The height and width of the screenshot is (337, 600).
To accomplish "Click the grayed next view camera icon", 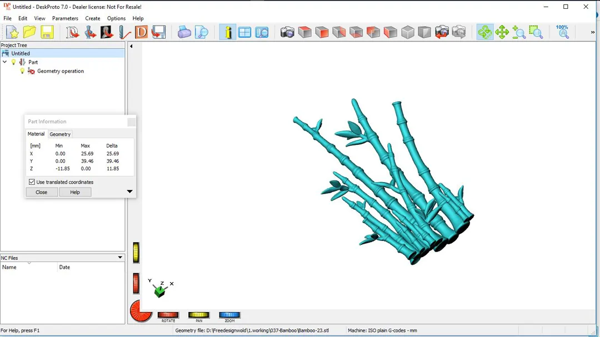I will tap(459, 32).
